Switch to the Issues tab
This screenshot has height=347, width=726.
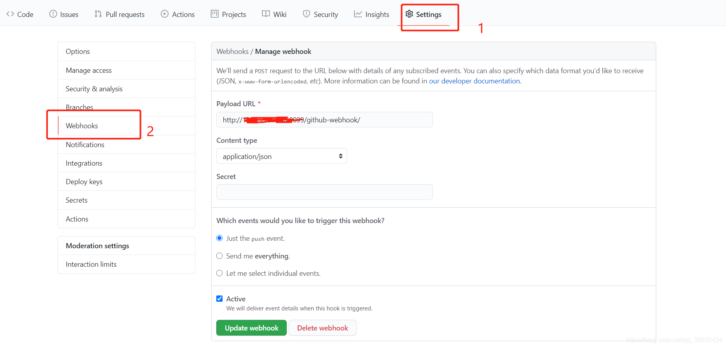tap(64, 14)
